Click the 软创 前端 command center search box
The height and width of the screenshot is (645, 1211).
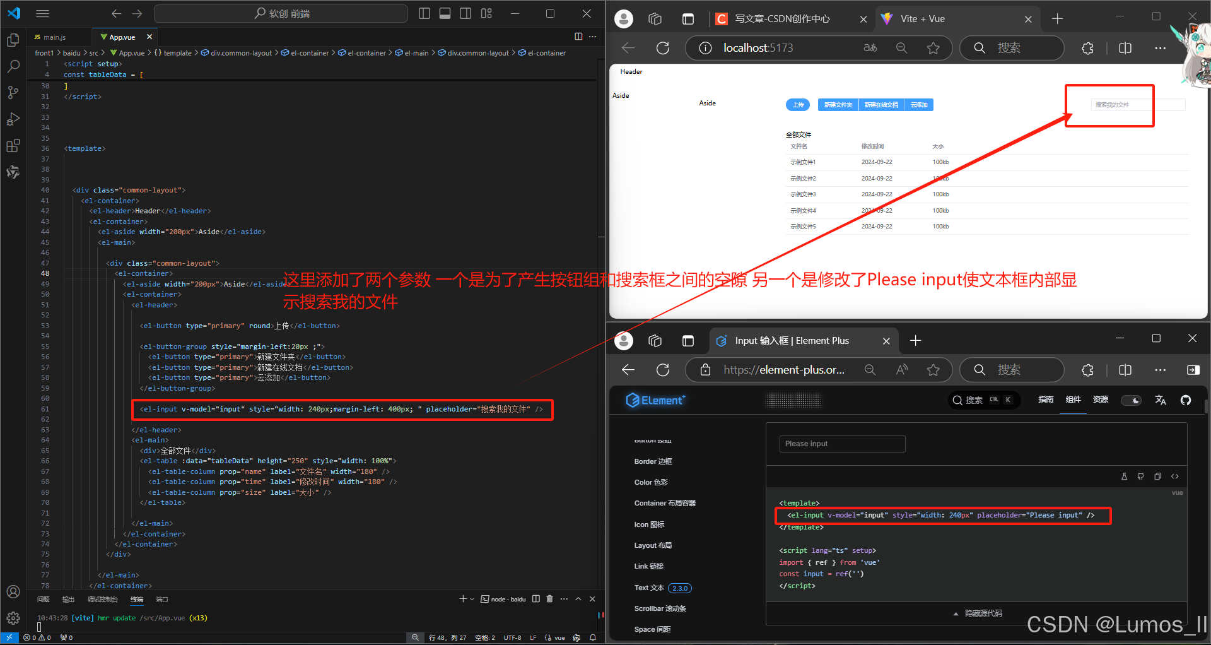point(281,13)
